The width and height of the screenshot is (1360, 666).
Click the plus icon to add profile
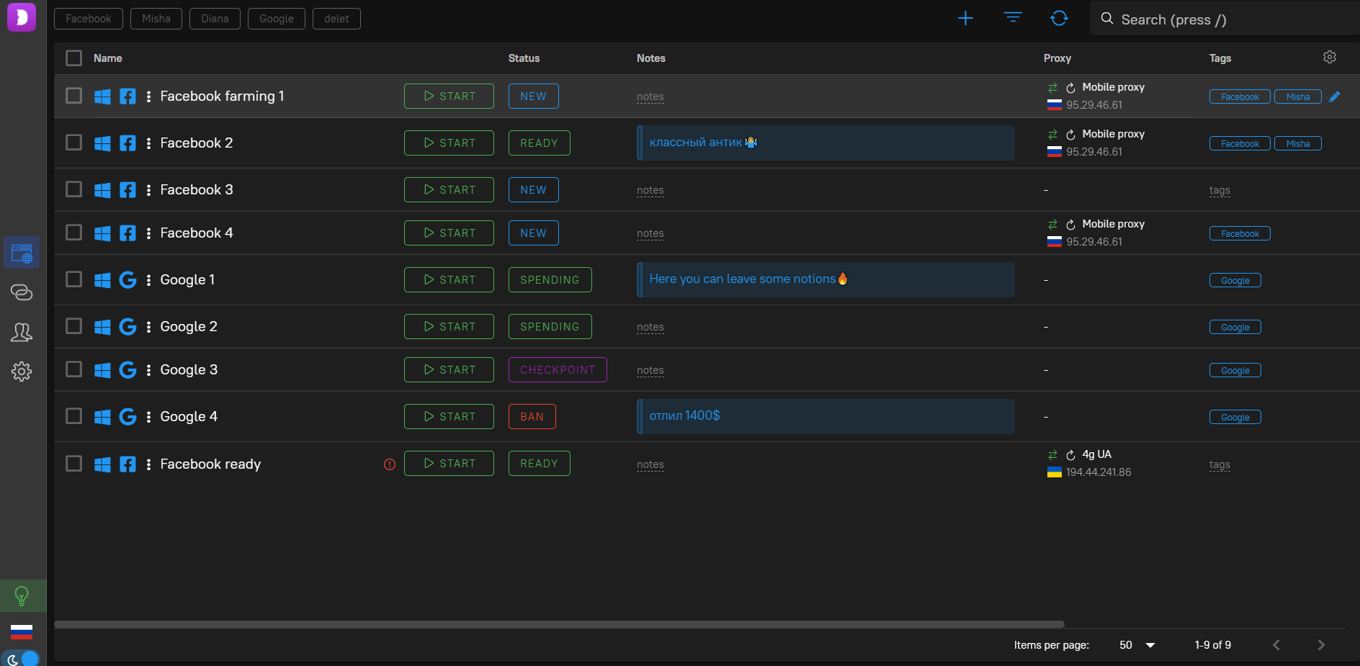click(x=965, y=19)
